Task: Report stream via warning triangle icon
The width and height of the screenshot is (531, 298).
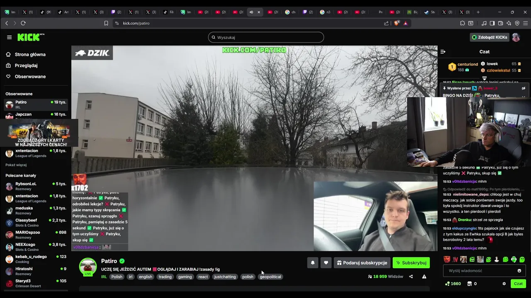Action: coord(424,276)
